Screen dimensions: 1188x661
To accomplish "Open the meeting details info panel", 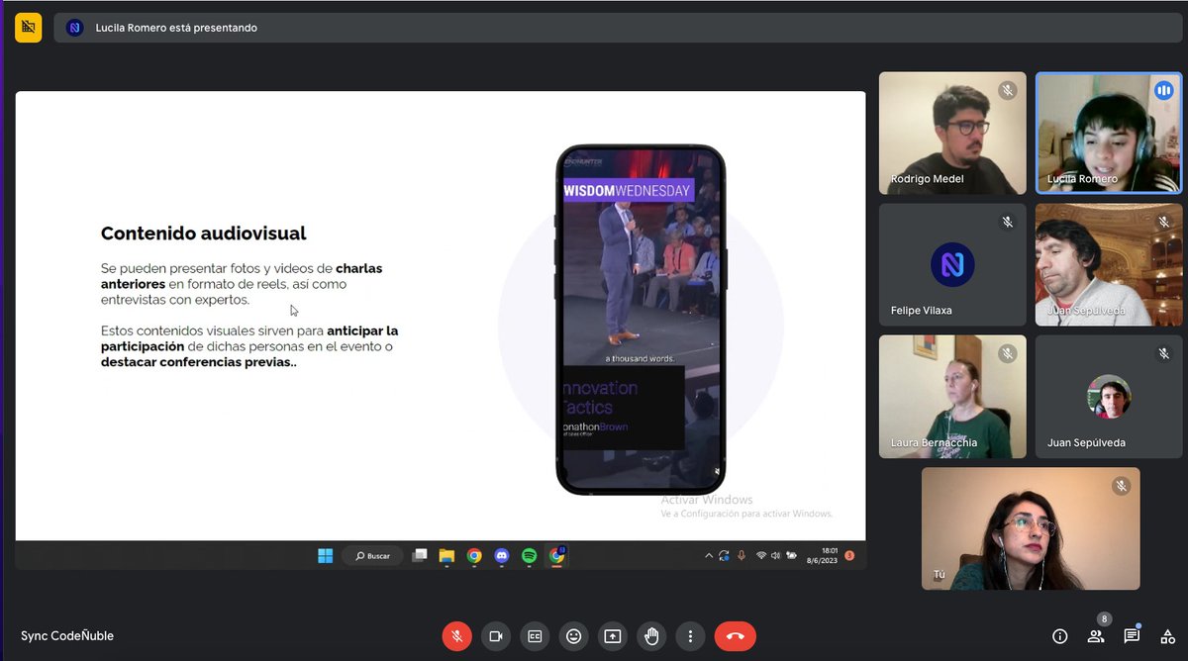I will coord(1059,636).
